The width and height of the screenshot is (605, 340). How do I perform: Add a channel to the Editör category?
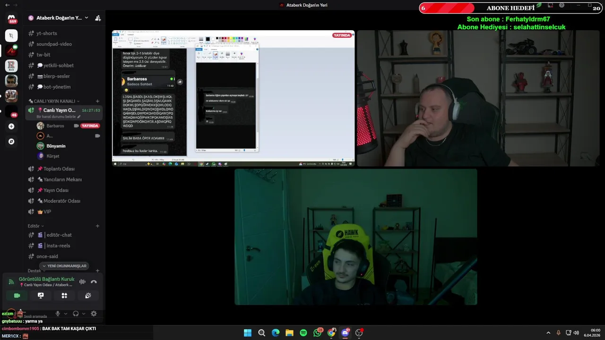(97, 226)
